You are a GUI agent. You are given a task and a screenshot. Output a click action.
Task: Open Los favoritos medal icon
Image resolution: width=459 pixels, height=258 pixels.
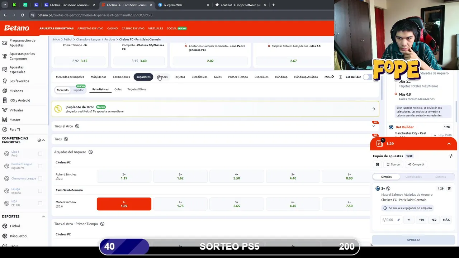[x=5, y=81]
